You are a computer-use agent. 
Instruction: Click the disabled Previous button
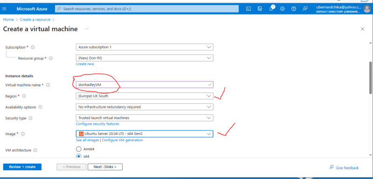pyautogui.click(x=72, y=167)
